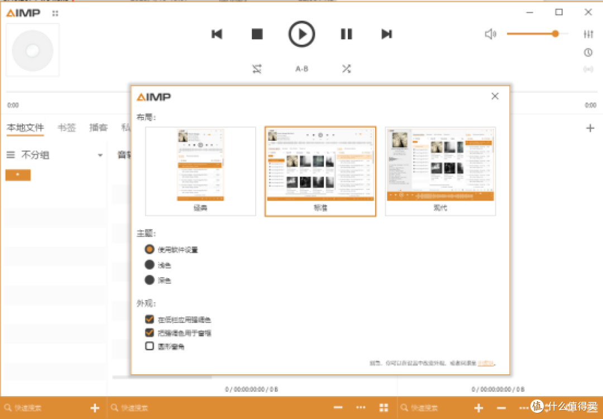Image resolution: width=603 pixels, height=419 pixels.
Task: Open the sleep timer clock icon
Action: tap(588, 53)
